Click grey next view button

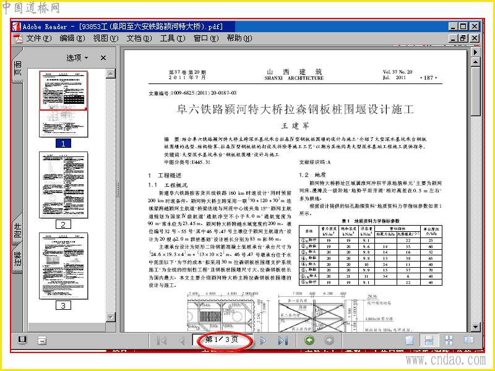pyautogui.click(x=329, y=340)
